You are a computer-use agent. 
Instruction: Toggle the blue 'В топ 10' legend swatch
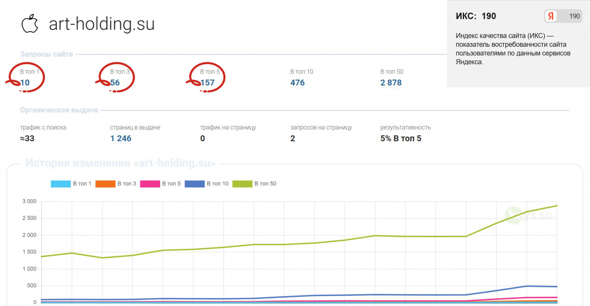[x=195, y=184]
